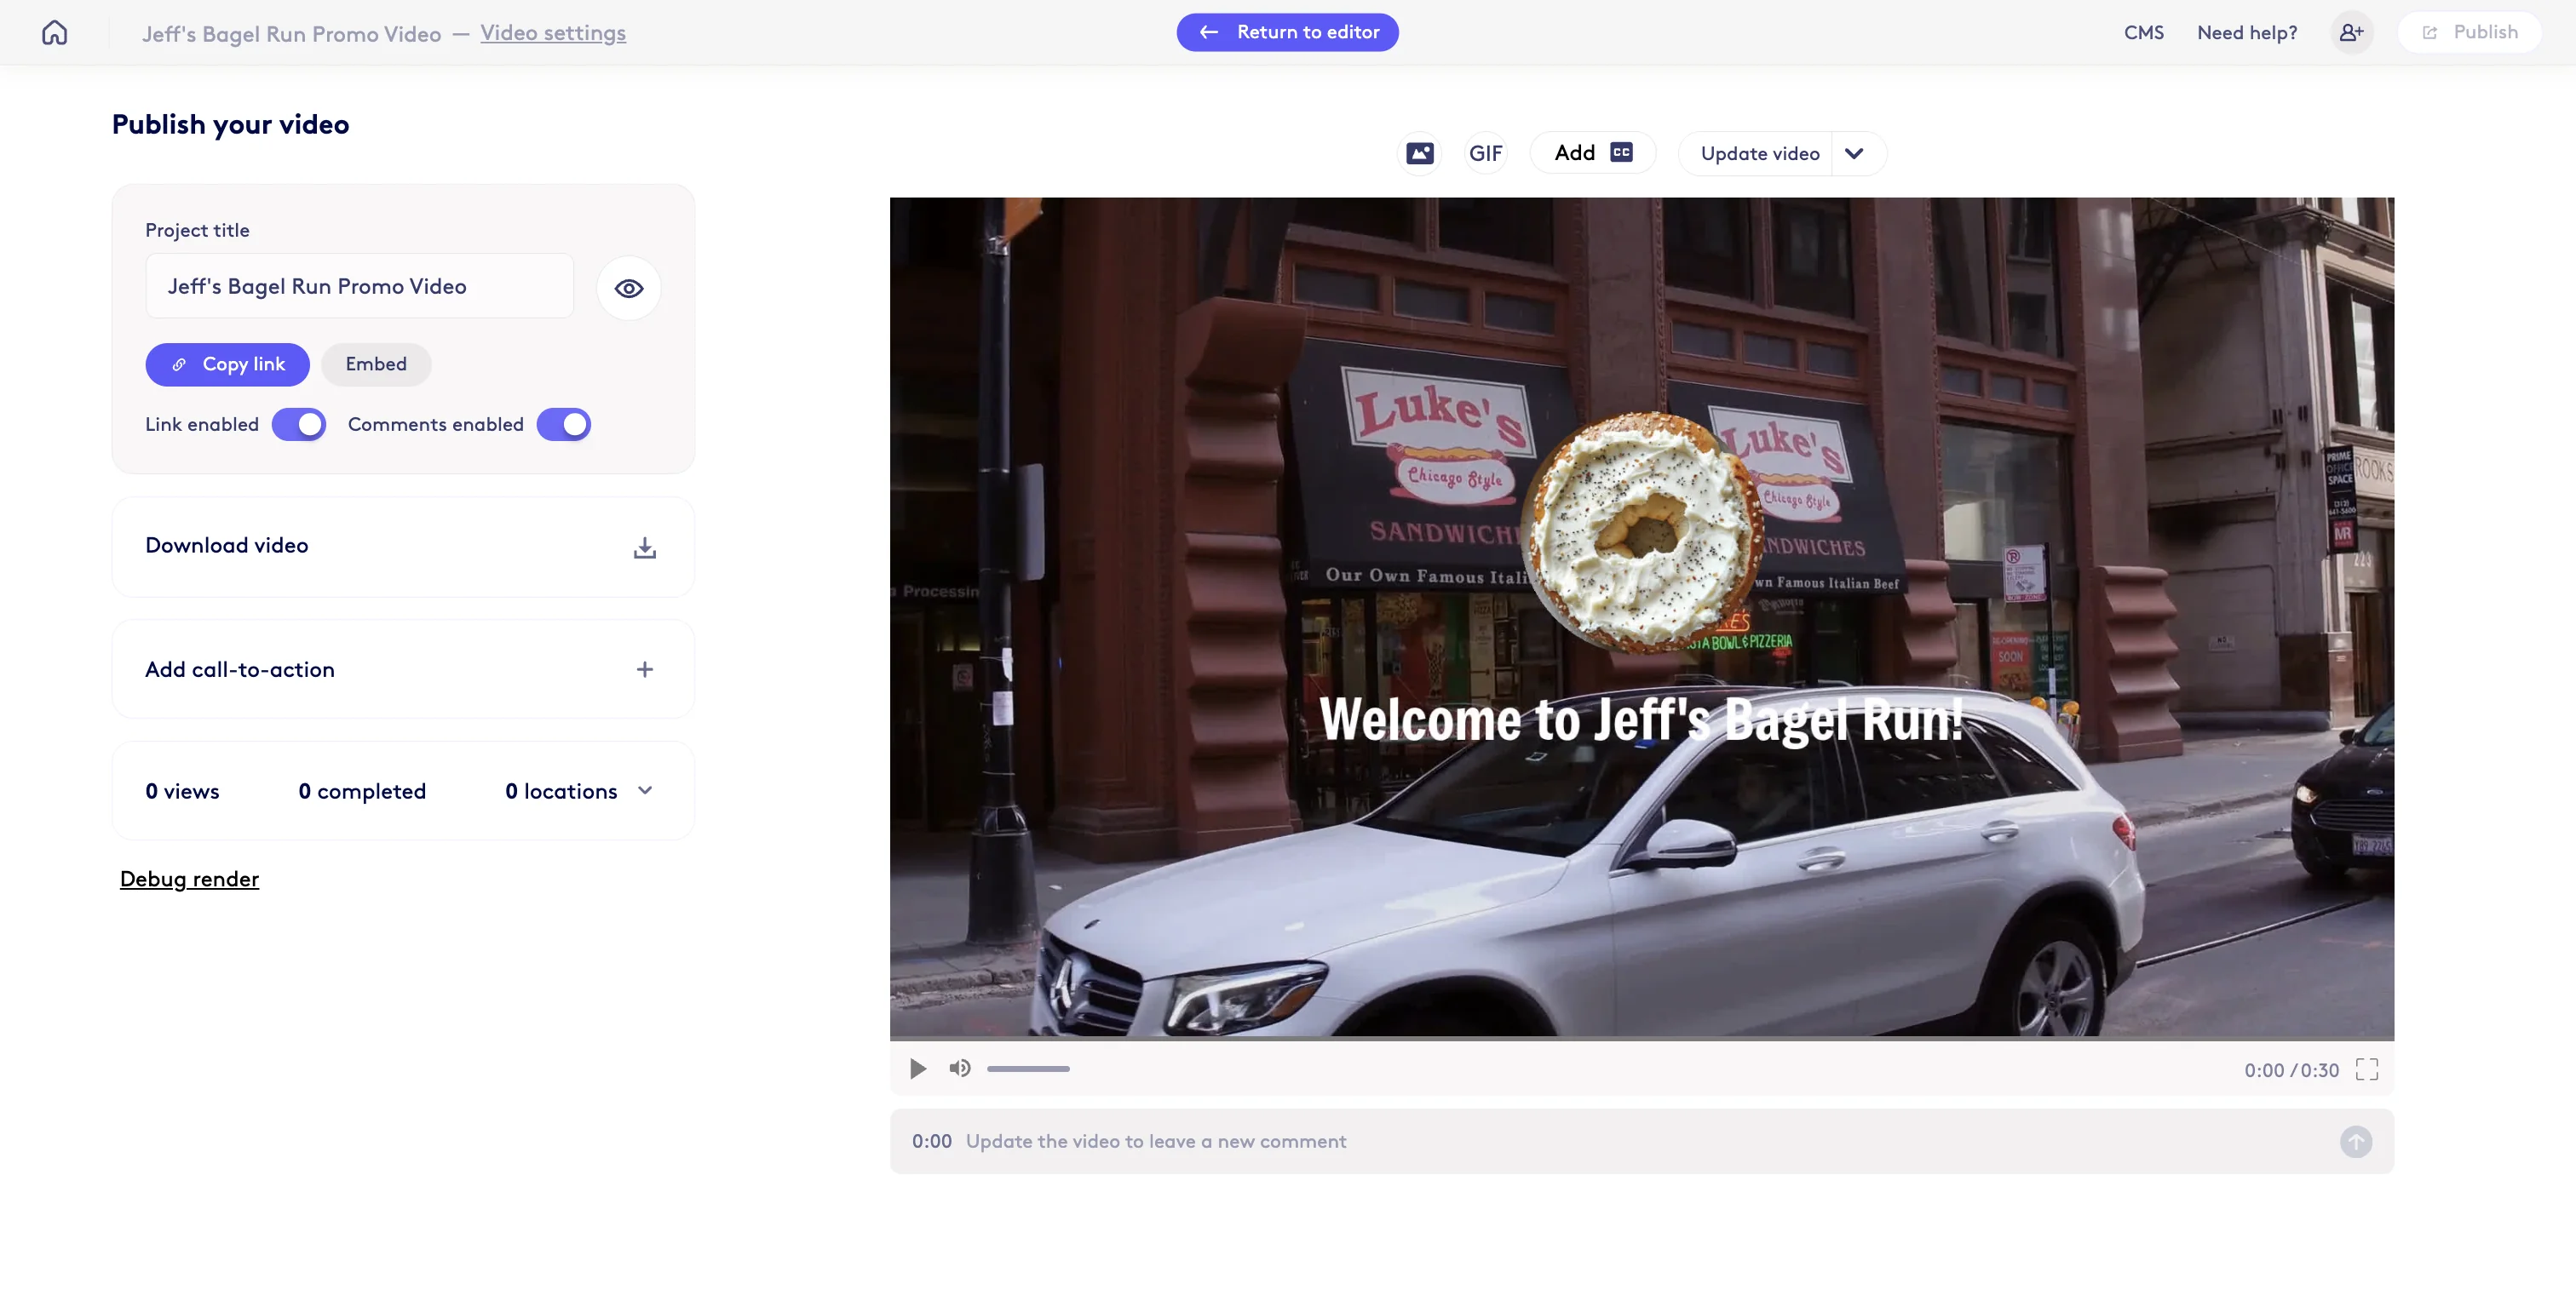This screenshot has width=2576, height=1301.
Task: Click the send comment arrow icon
Action: [2356, 1142]
